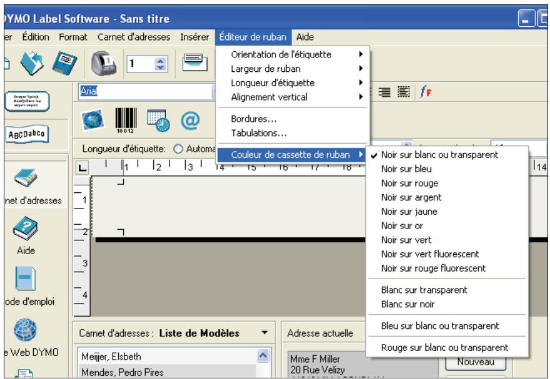Click the @ symbol insert icon

coord(190,121)
